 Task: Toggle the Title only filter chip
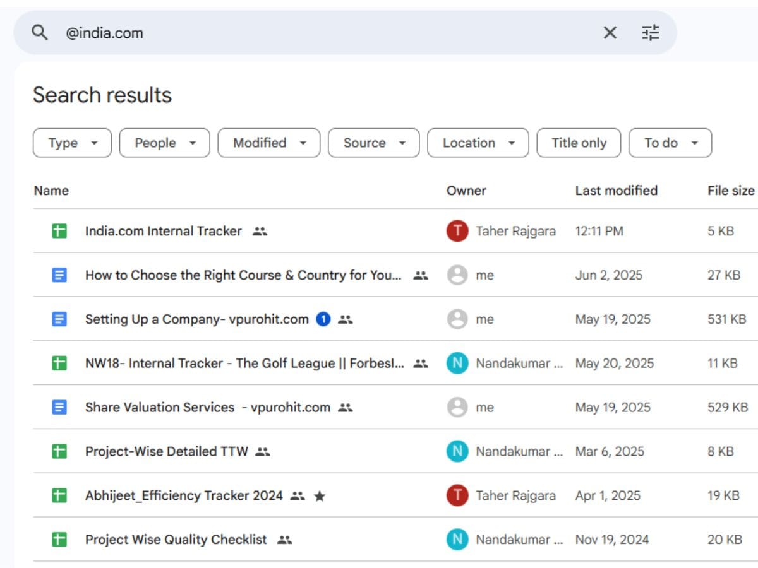tap(579, 143)
